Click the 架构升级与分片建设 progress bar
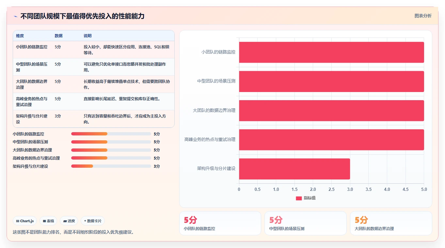The width and height of the screenshot is (445, 248). tap(111, 166)
